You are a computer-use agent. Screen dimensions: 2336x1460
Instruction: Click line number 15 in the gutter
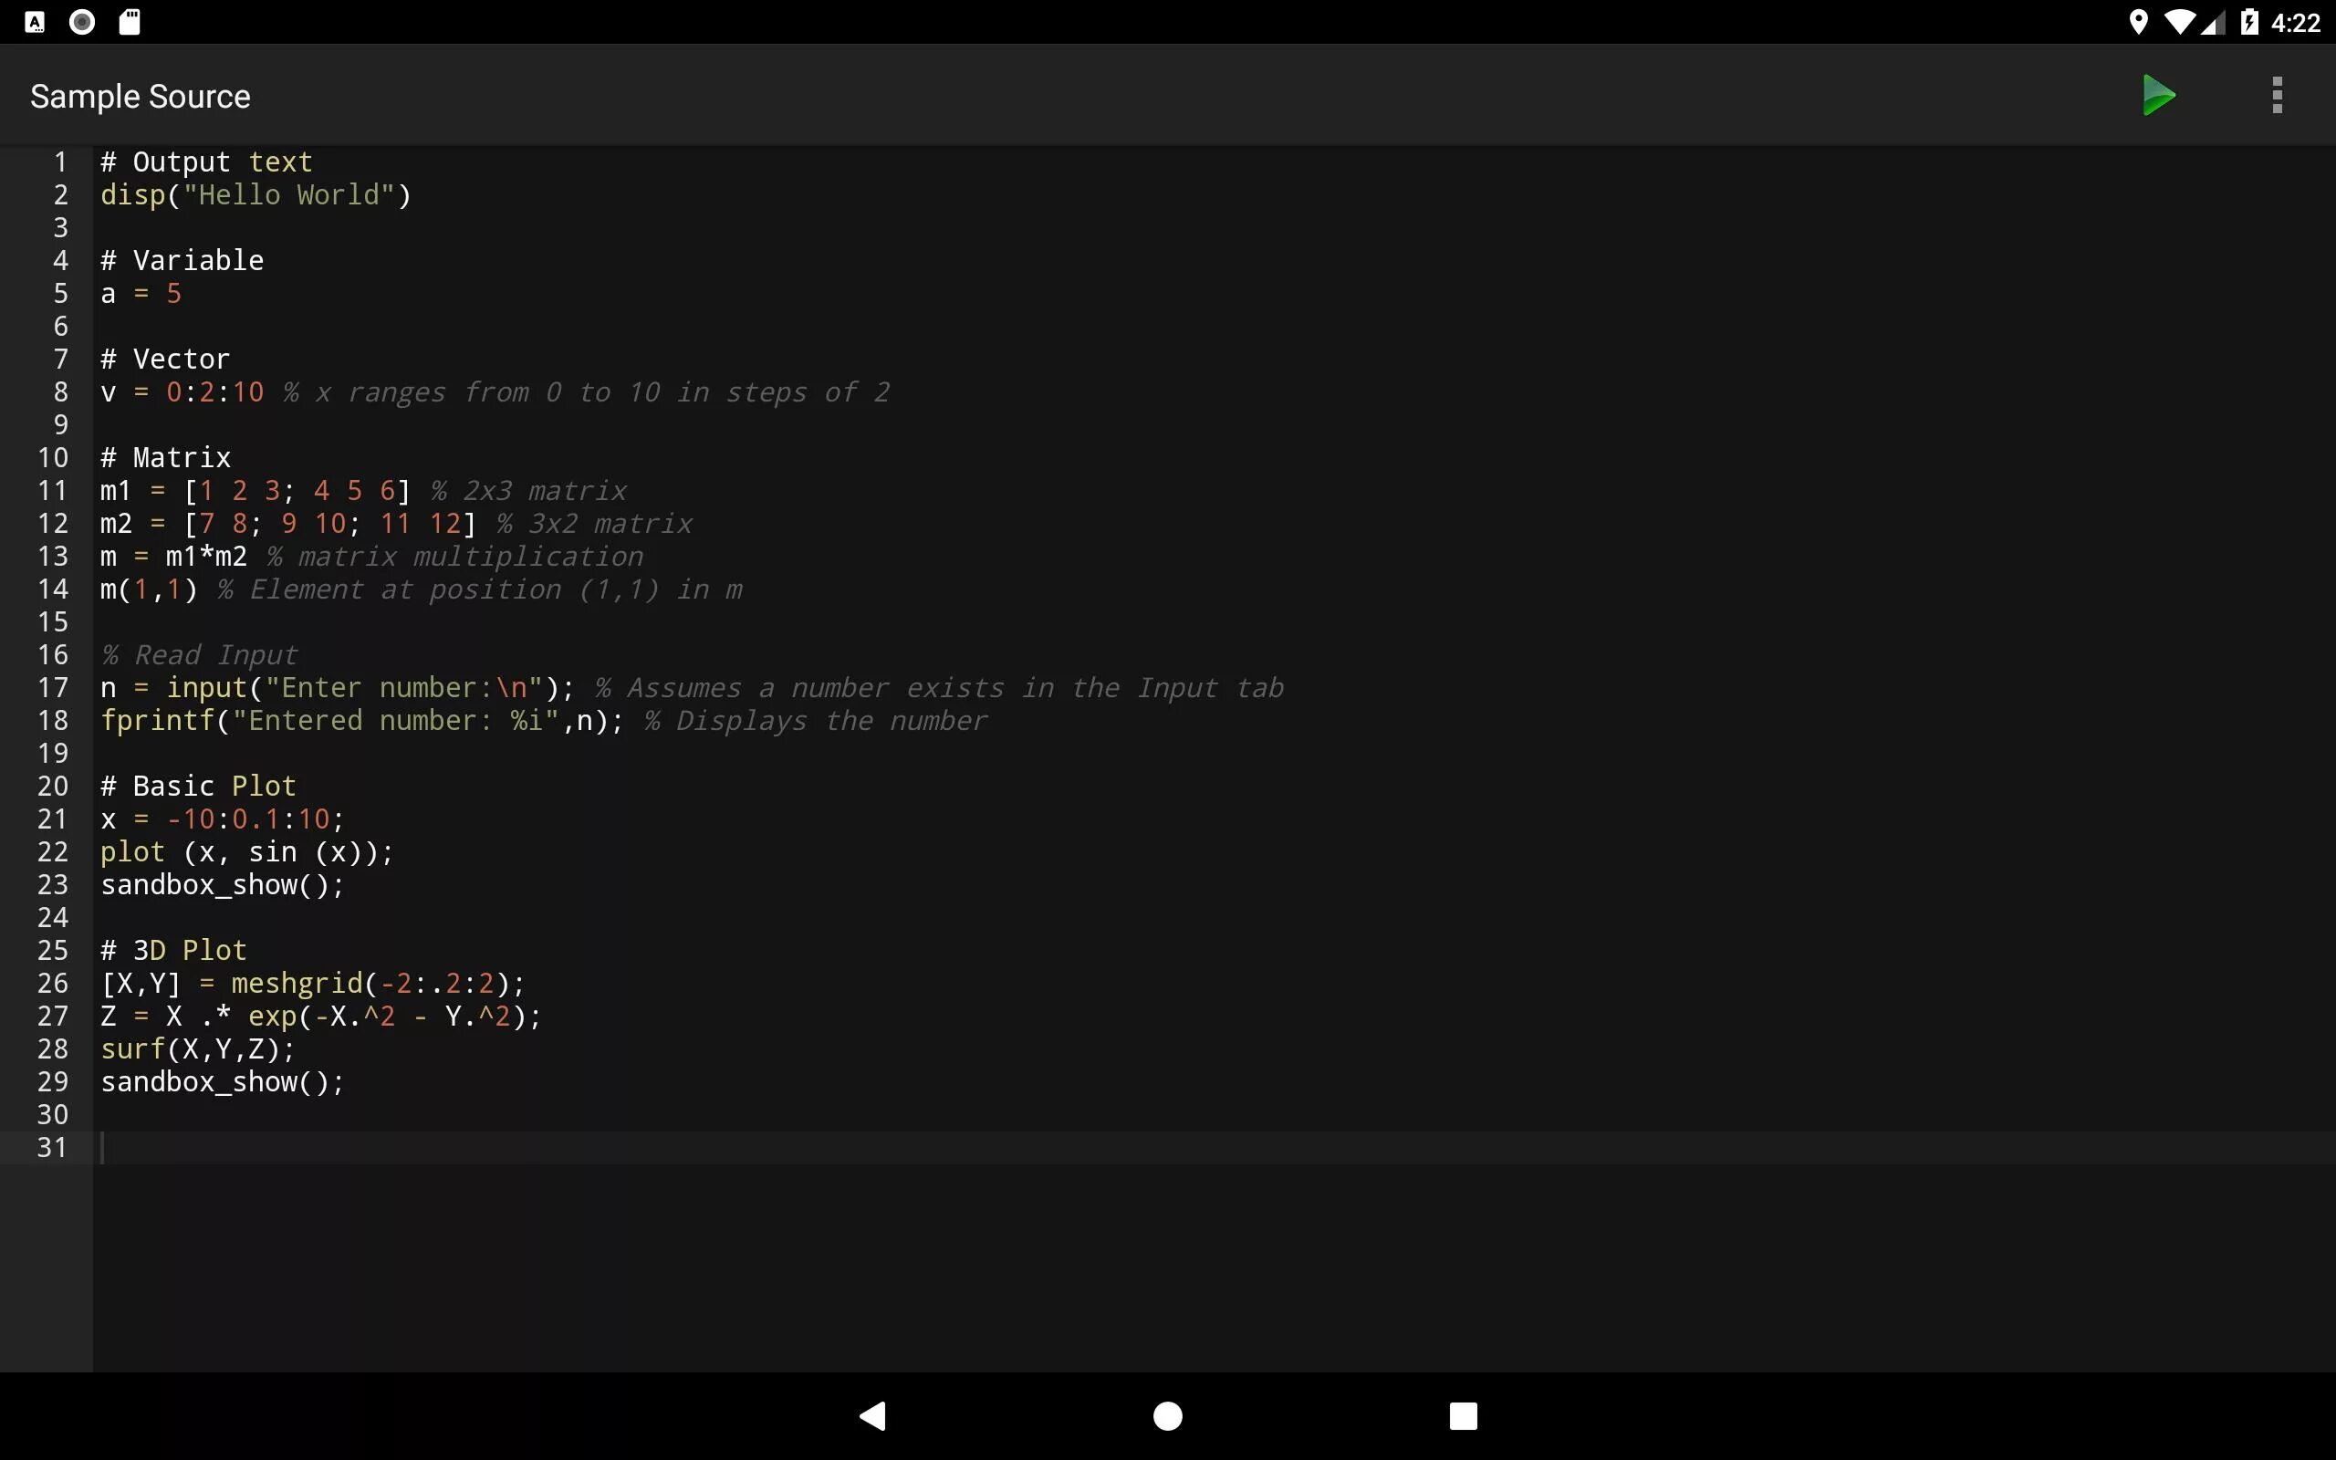[53, 621]
